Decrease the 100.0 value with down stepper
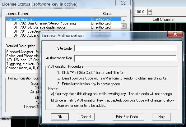The width and height of the screenshot is (186, 127). point(150,13)
